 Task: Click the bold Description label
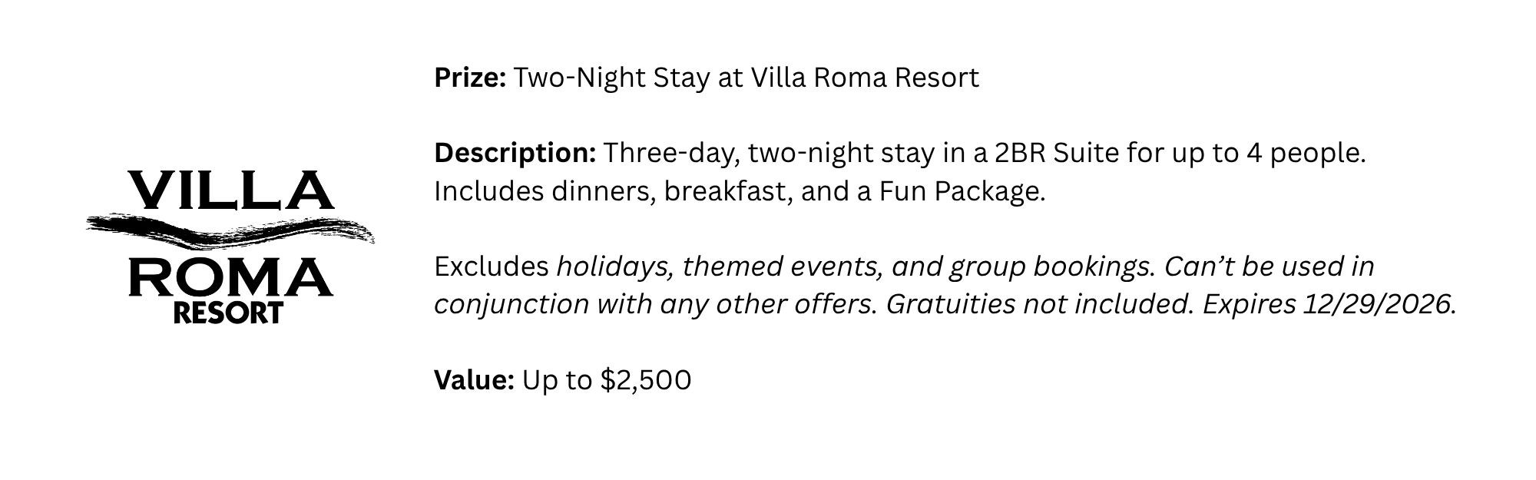(515, 153)
